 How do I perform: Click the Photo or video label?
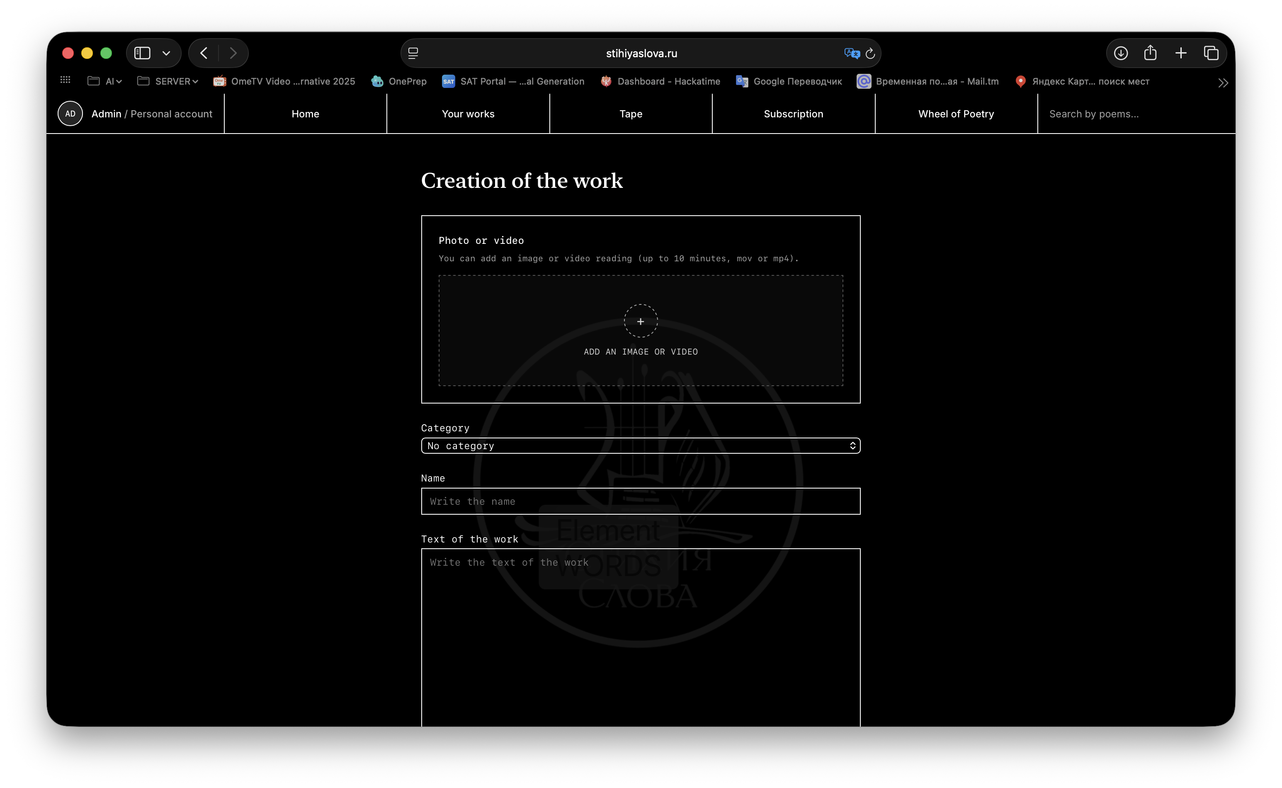(x=481, y=240)
